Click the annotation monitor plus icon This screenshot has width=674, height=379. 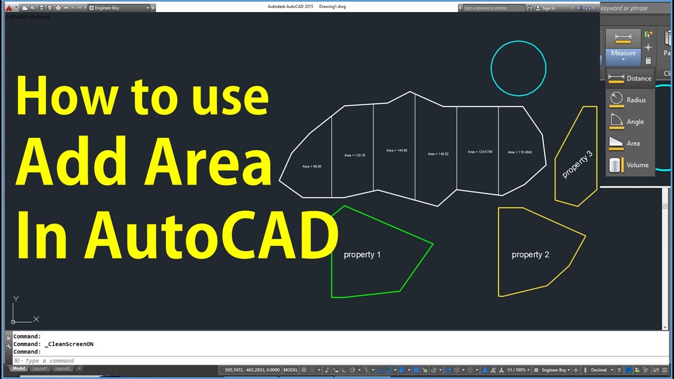point(576,370)
